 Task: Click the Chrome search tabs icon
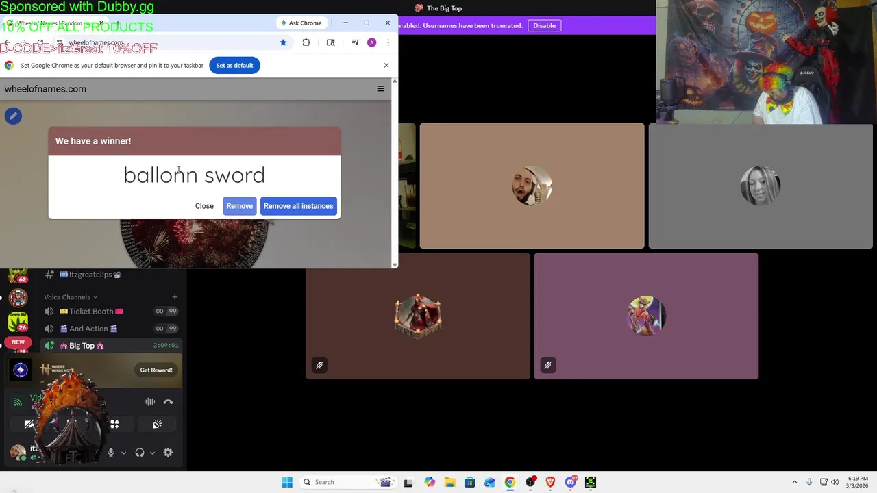click(x=330, y=42)
